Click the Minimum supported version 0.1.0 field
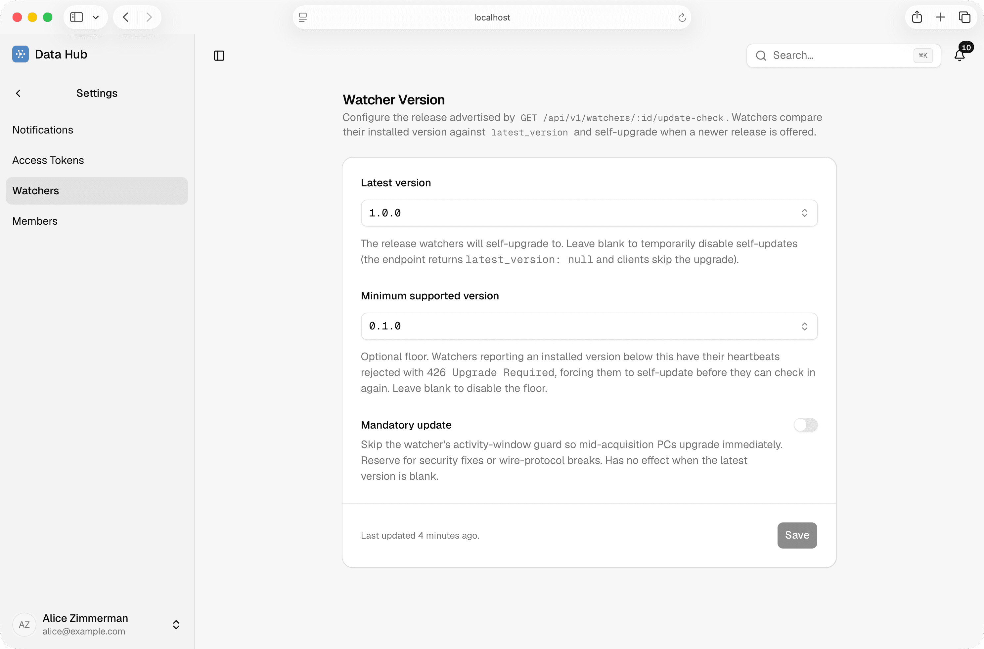The image size is (984, 649). point(589,326)
